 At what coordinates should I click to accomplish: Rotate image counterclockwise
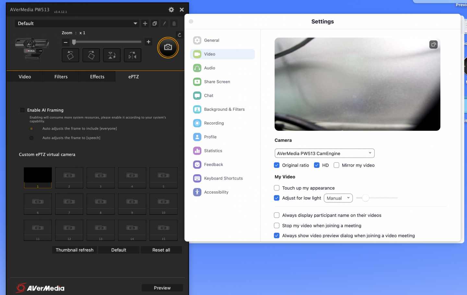click(70, 55)
